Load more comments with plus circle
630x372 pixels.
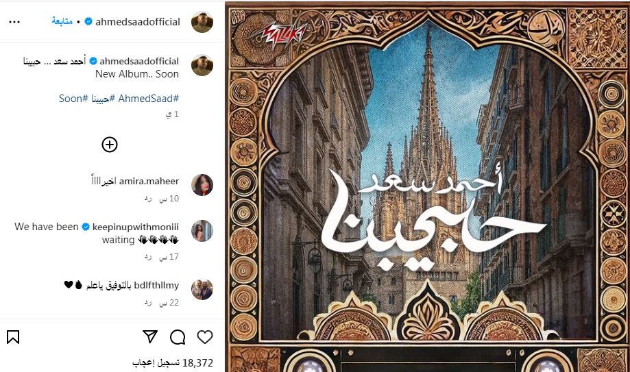(x=109, y=145)
